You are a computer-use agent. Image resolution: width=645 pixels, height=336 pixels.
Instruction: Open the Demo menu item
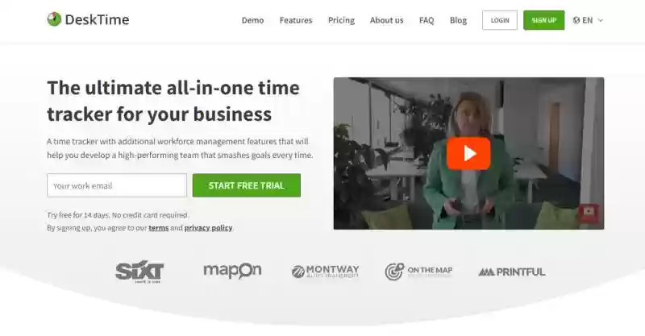click(x=252, y=20)
